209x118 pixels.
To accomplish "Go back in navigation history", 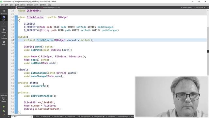I will point(9,8).
